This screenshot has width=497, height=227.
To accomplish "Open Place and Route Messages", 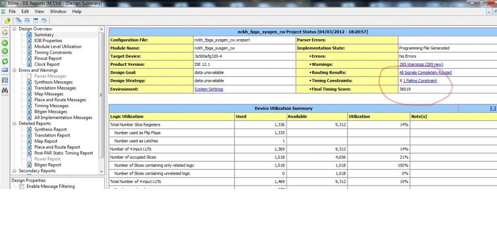I will [x=60, y=100].
